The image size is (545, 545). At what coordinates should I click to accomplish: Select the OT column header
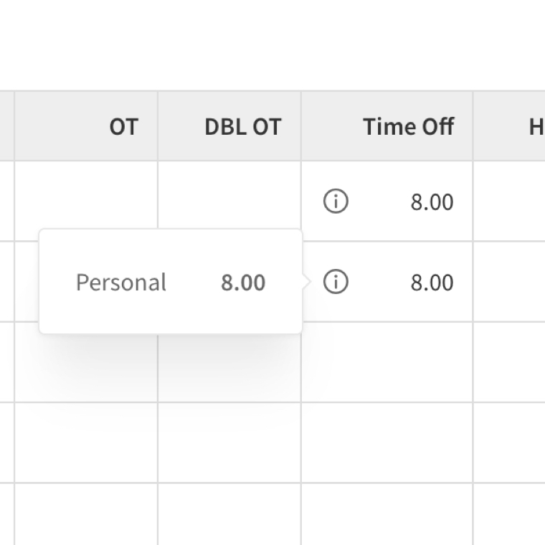[x=86, y=126]
